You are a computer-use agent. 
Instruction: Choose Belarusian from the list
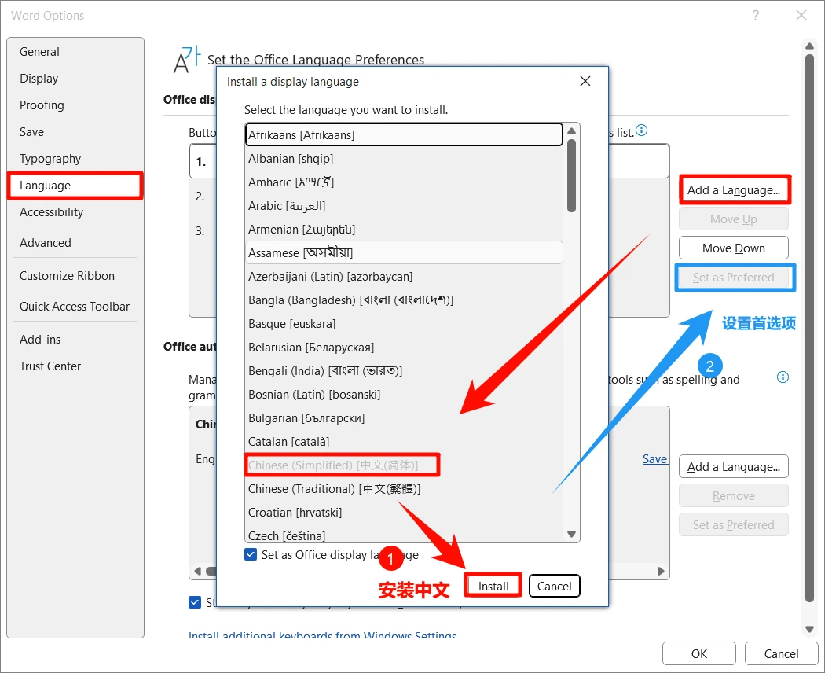pos(404,348)
